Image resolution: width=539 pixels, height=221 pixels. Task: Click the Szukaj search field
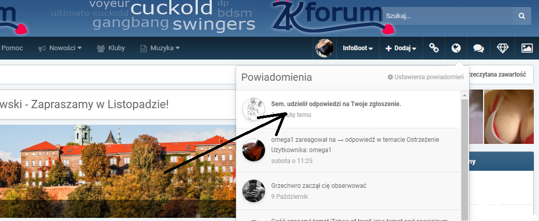pyautogui.click(x=447, y=16)
